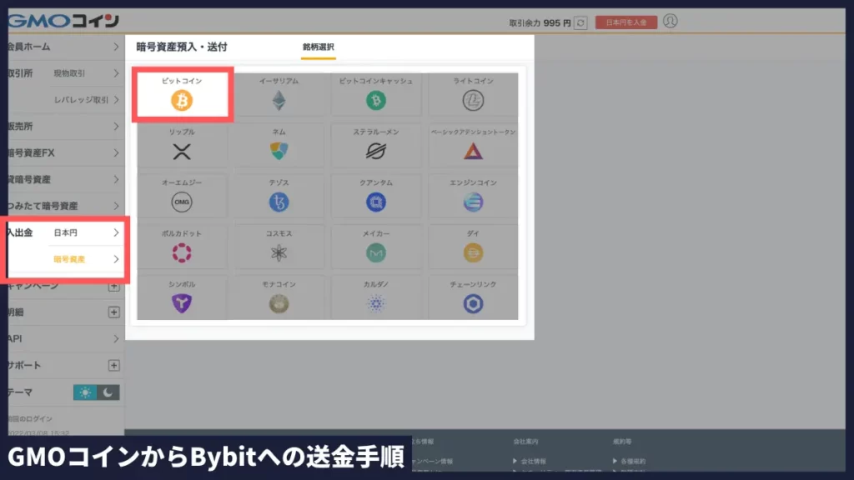
Task: Open the 販売所 sidebar chevron
Action: click(x=115, y=127)
